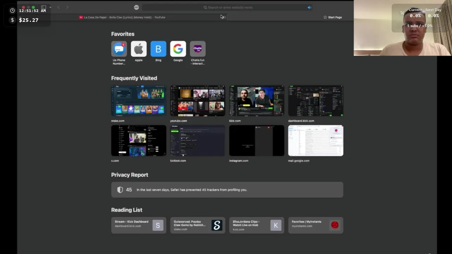Image resolution: width=452 pixels, height=254 pixels.
Task: Click the K icon on EllsaJordana card
Action: (276, 225)
